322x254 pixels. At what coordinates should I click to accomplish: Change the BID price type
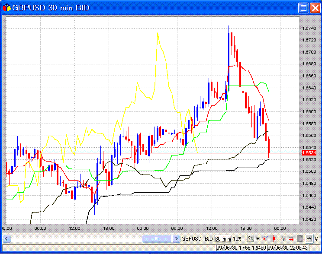(x=209, y=238)
